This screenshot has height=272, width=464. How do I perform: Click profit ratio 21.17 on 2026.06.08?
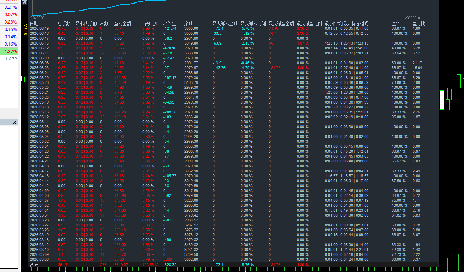click(417, 63)
